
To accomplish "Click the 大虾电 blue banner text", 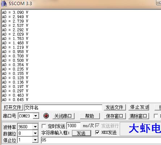I will 145,128.
